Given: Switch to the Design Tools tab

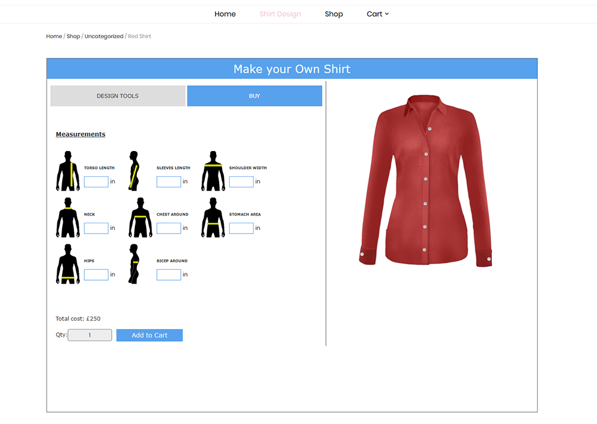Looking at the screenshot, I should pyautogui.click(x=118, y=96).
